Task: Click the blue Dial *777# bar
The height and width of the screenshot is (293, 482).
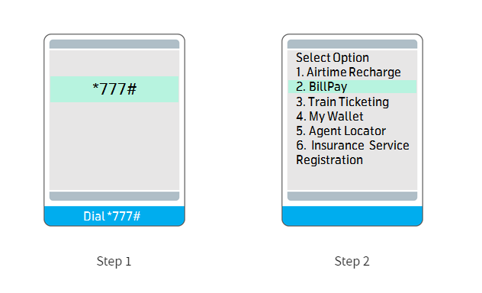Action: (x=114, y=216)
